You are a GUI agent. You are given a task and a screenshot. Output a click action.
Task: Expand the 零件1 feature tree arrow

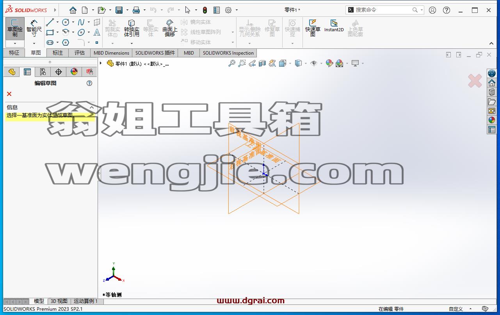tap(101, 63)
